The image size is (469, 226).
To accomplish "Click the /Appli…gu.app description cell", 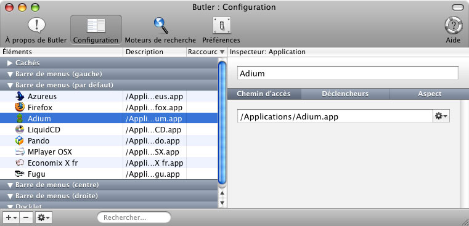I will tap(154, 174).
